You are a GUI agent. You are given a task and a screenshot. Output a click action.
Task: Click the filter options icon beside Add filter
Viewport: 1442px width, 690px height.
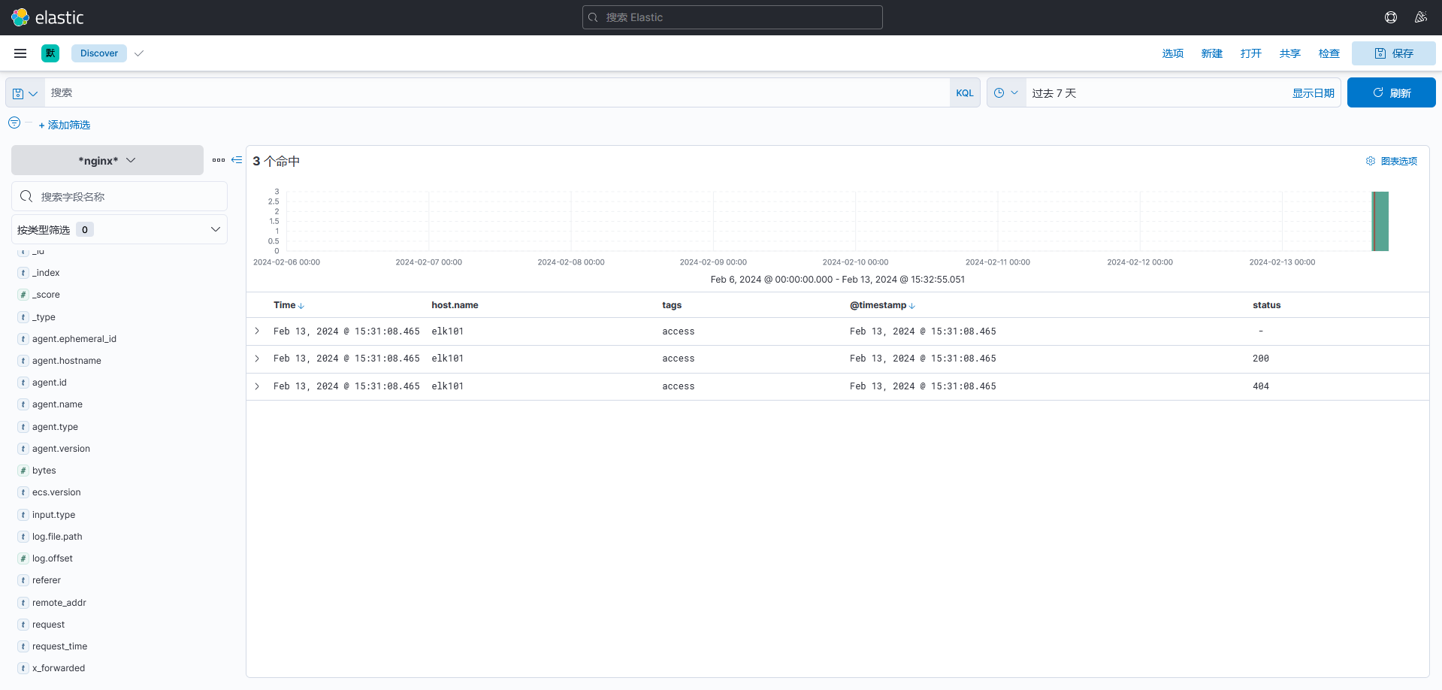14,123
